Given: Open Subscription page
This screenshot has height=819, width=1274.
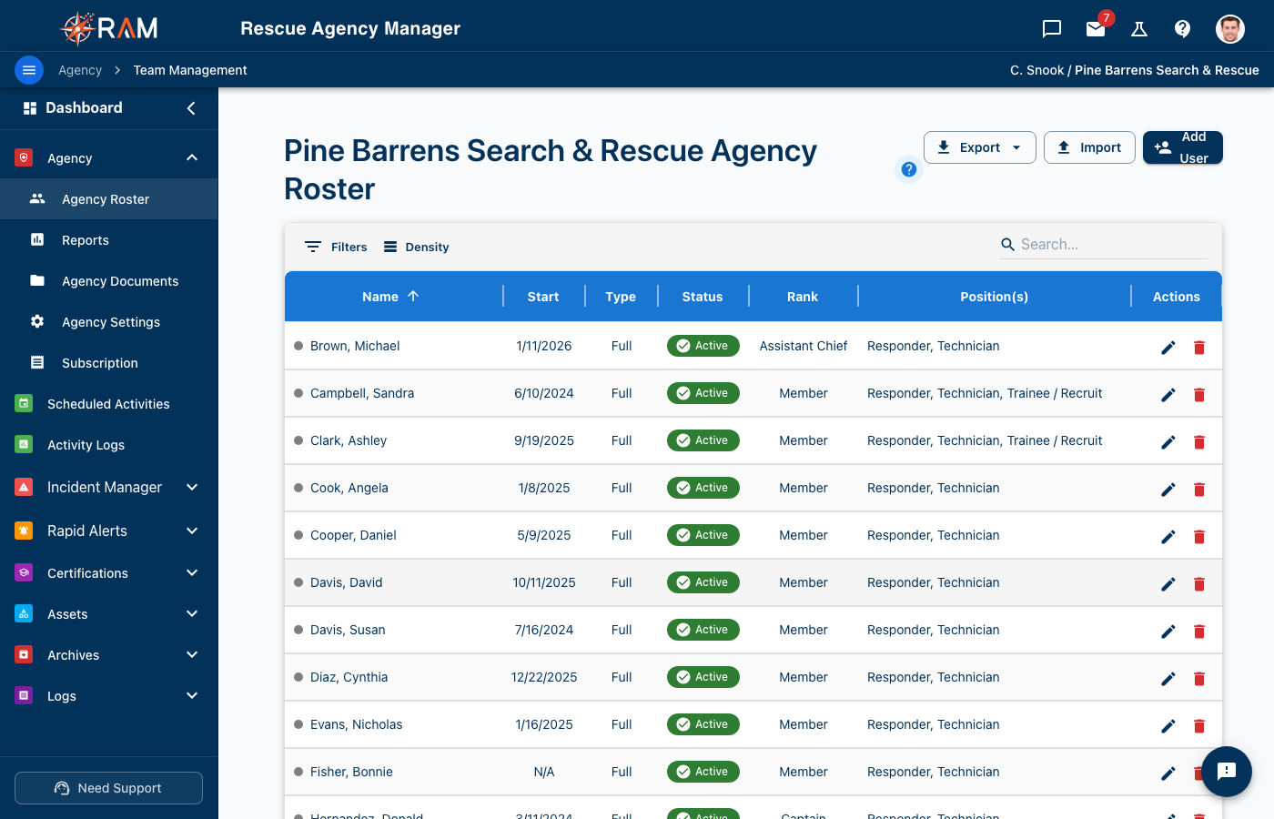Looking at the screenshot, I should [x=109, y=363].
